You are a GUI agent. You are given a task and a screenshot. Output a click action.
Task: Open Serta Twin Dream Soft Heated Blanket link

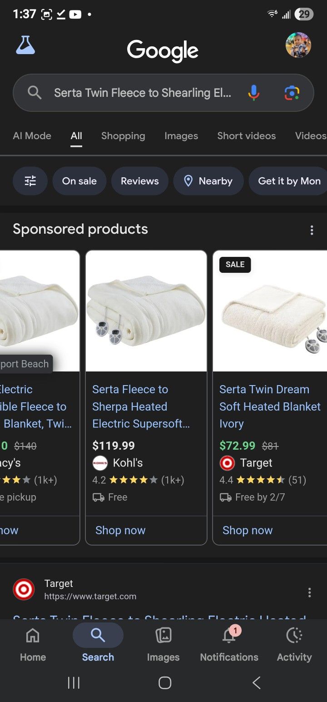click(x=270, y=406)
